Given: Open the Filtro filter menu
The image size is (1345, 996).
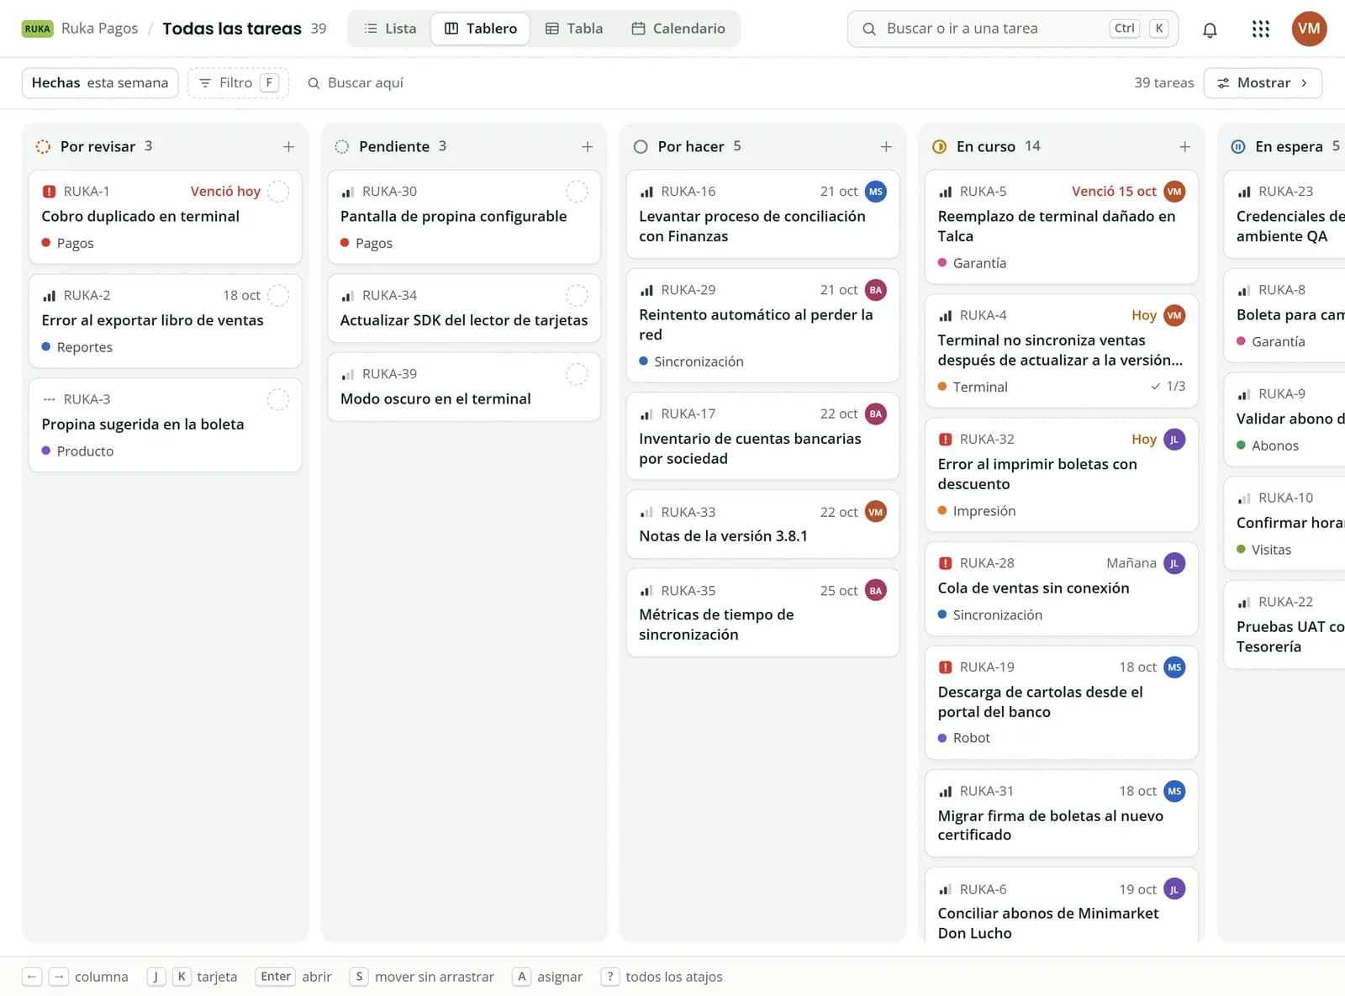Looking at the screenshot, I should (x=238, y=82).
